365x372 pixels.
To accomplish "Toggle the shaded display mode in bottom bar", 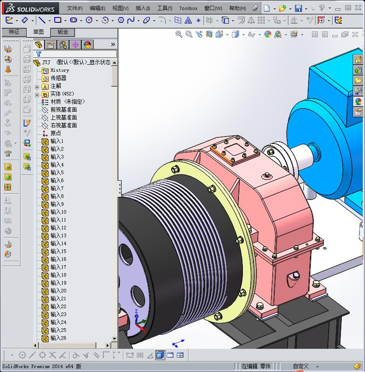I will [x=160, y=355].
